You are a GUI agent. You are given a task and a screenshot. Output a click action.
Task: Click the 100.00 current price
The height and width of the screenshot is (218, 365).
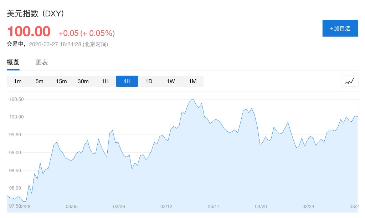(29, 31)
